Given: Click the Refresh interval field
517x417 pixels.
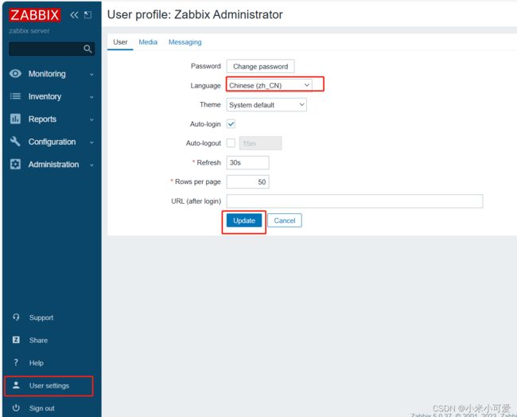Looking at the screenshot, I should 247,162.
